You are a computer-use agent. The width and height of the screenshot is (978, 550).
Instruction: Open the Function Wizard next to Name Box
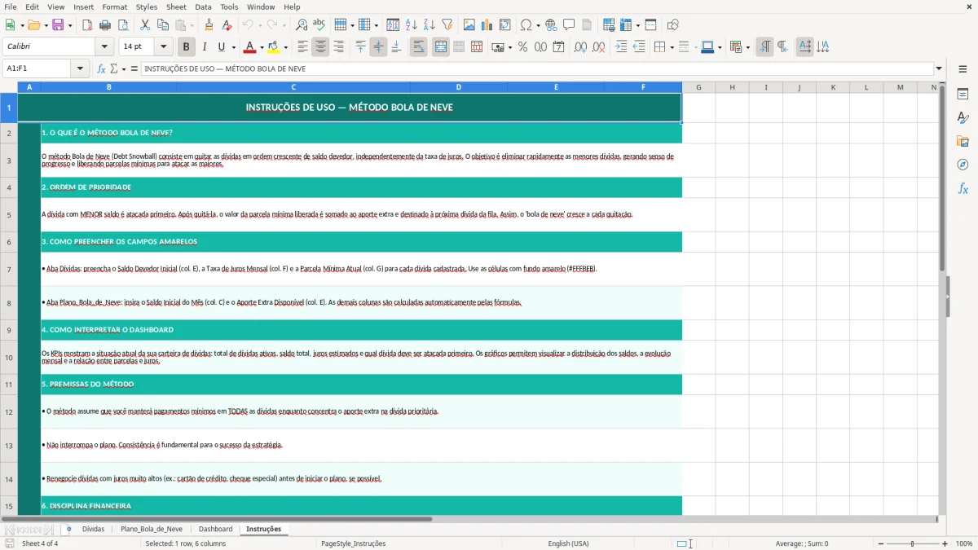pyautogui.click(x=101, y=68)
